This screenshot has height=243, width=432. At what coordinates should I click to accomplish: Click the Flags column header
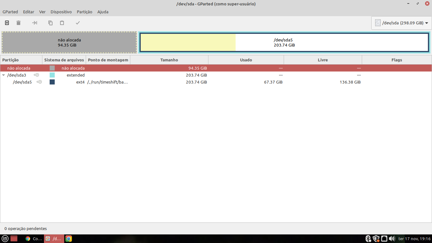point(397,60)
